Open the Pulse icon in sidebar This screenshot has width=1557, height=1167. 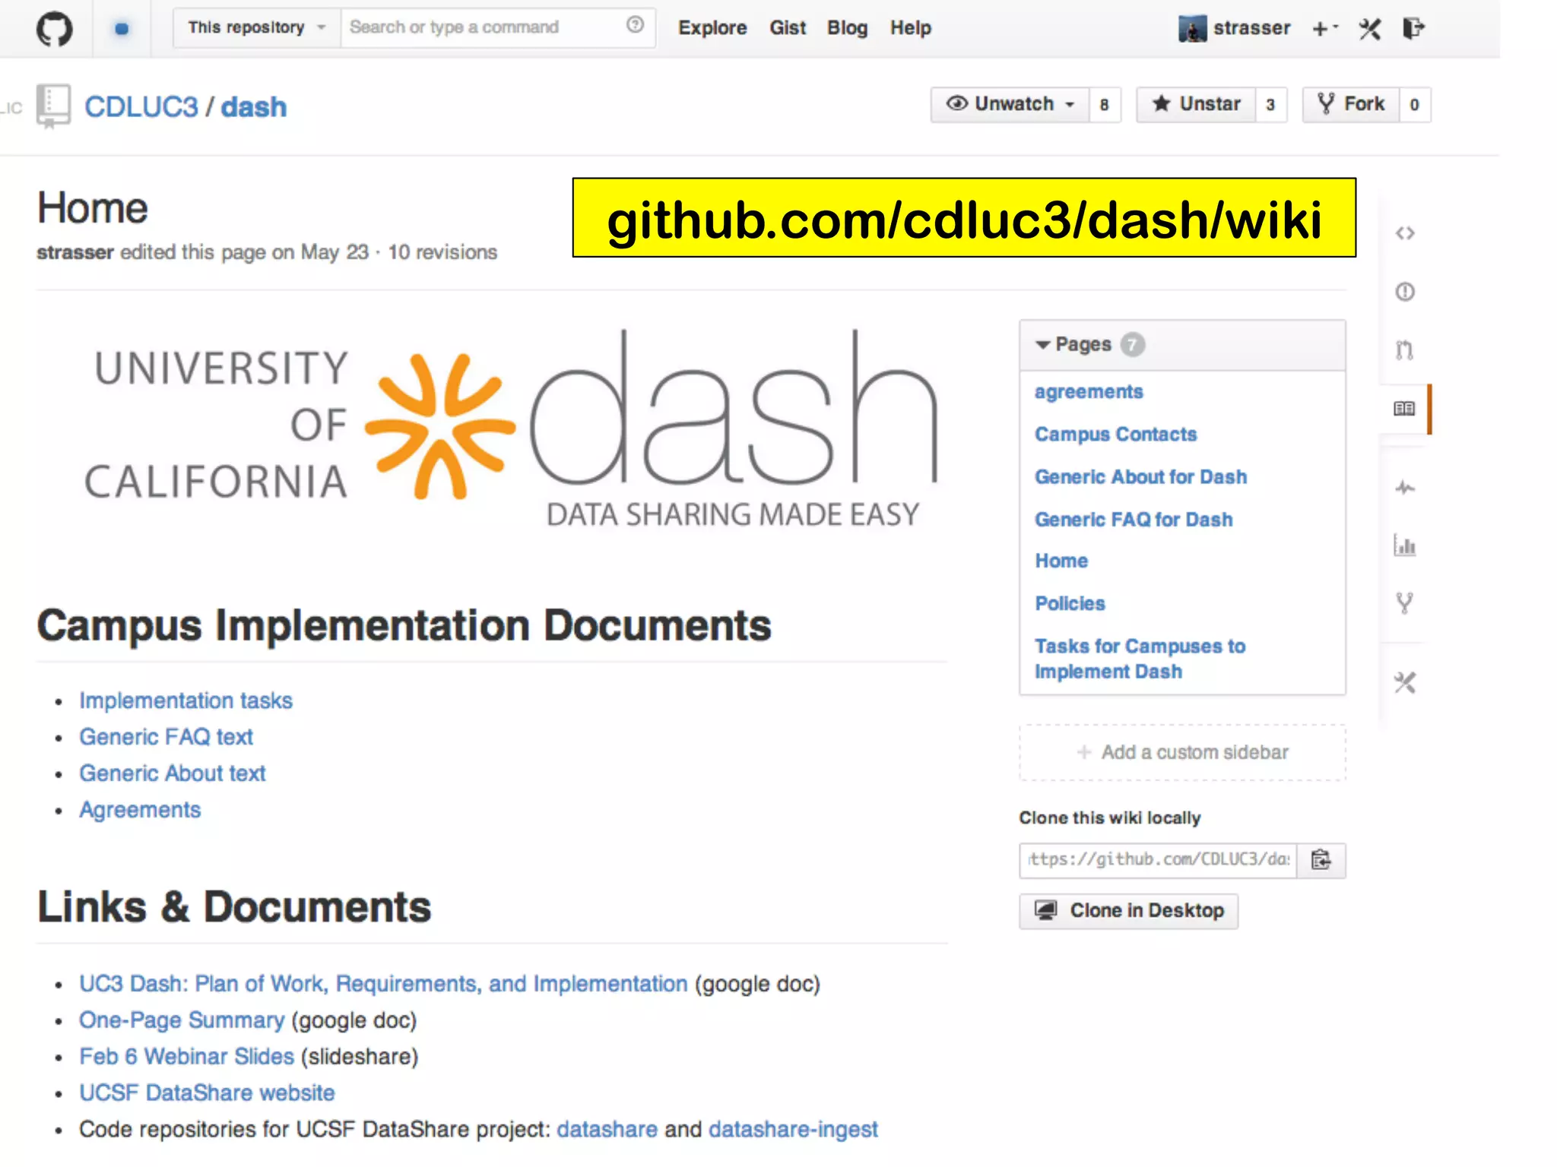[x=1405, y=488]
